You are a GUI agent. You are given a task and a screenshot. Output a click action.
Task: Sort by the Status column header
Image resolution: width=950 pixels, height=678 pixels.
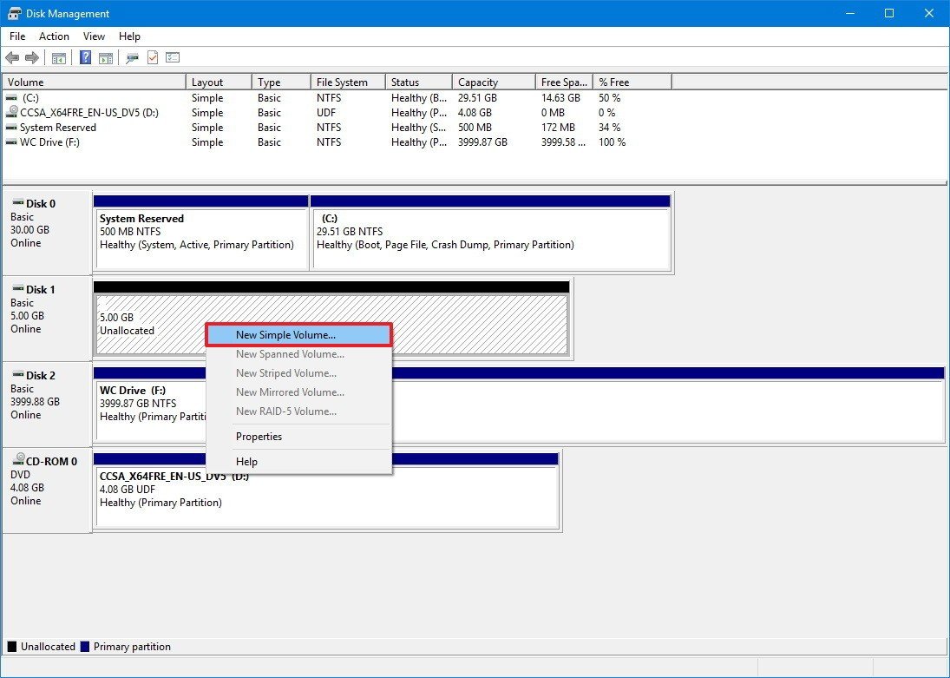pos(419,82)
